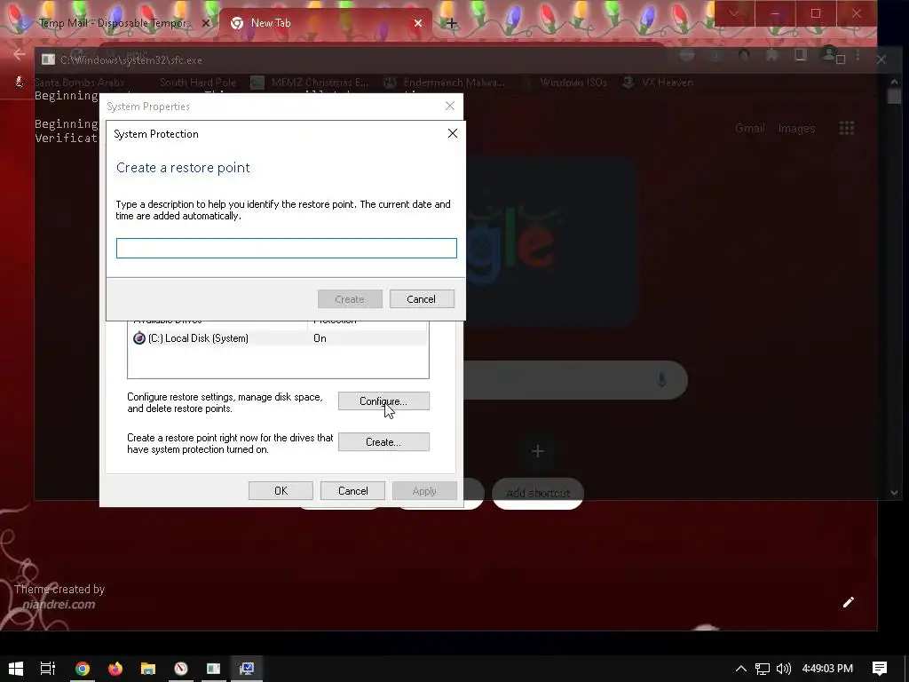Click the Configure... button

click(x=383, y=400)
